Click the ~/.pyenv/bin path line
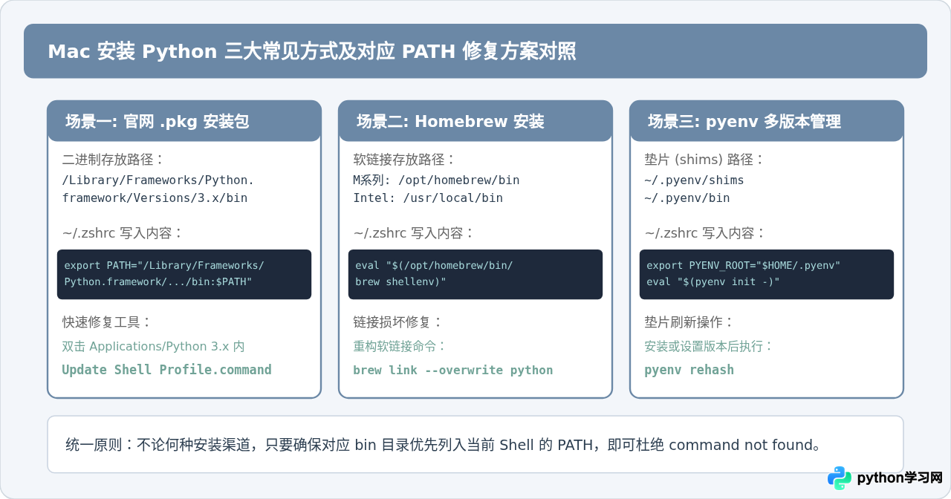This screenshot has height=499, width=951. [687, 198]
